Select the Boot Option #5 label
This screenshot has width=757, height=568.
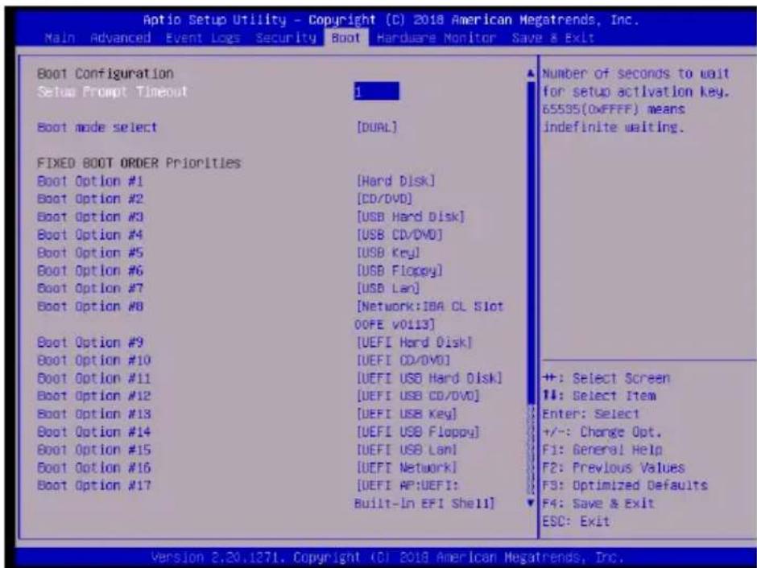[x=90, y=253]
